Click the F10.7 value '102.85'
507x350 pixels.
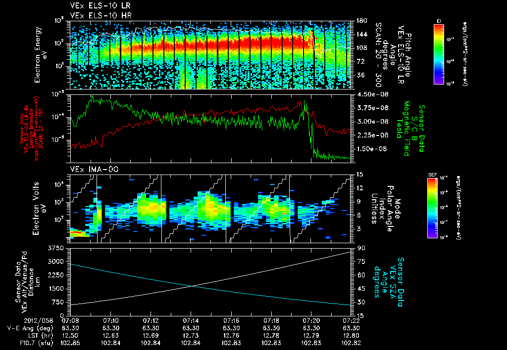pyautogui.click(x=70, y=343)
